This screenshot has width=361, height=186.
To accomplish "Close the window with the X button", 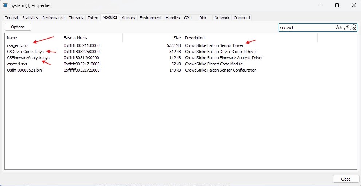I will coord(354,5).
